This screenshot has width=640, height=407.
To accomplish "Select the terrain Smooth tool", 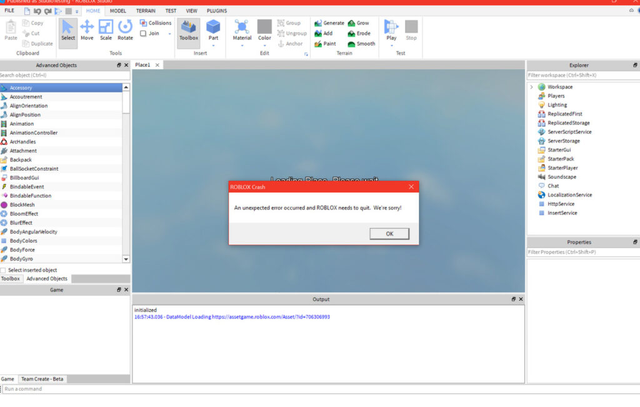I will coord(361,43).
